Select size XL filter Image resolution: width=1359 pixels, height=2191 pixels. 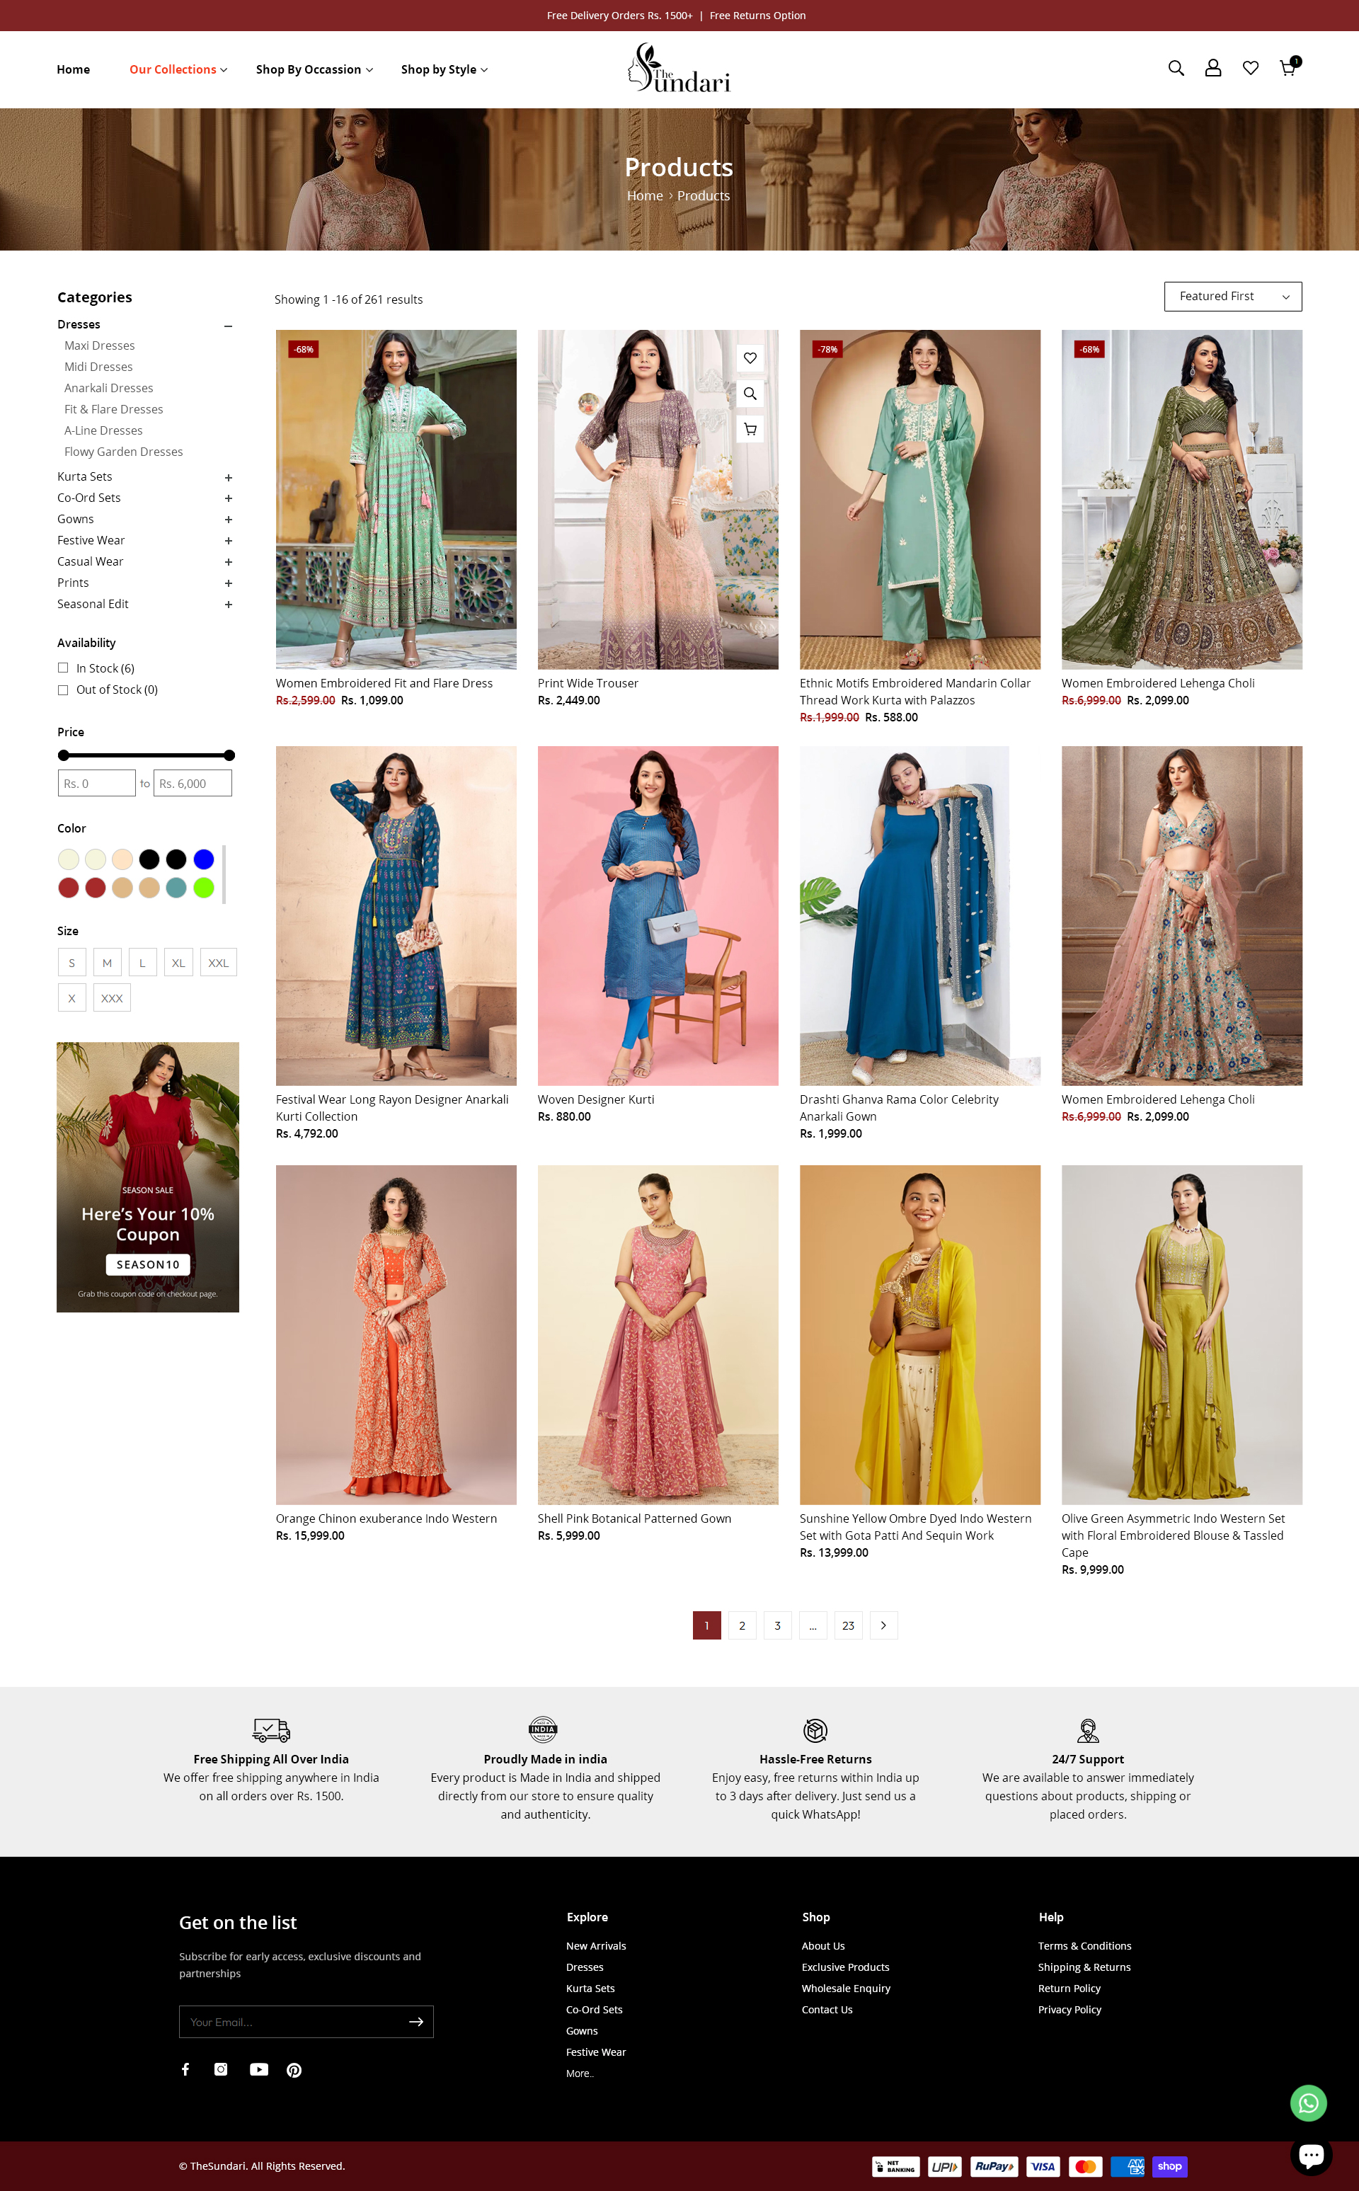pyautogui.click(x=178, y=963)
